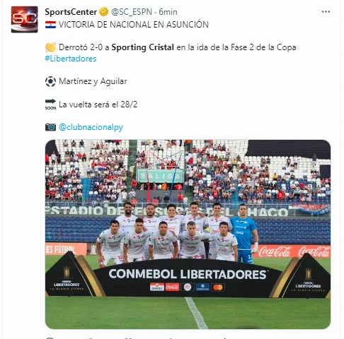Viewport: 344px width, 339px height.
Task: Click the camera emoji
Action: coord(50,127)
